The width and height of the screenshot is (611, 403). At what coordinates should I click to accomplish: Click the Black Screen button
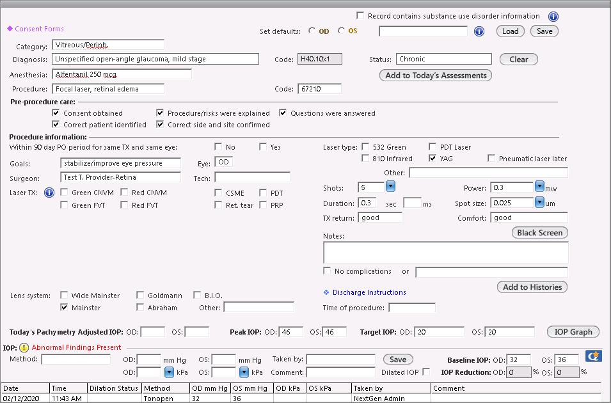point(540,233)
